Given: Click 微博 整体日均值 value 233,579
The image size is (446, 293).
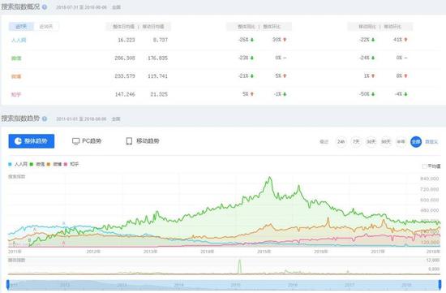Looking at the screenshot, I should coord(125,76).
